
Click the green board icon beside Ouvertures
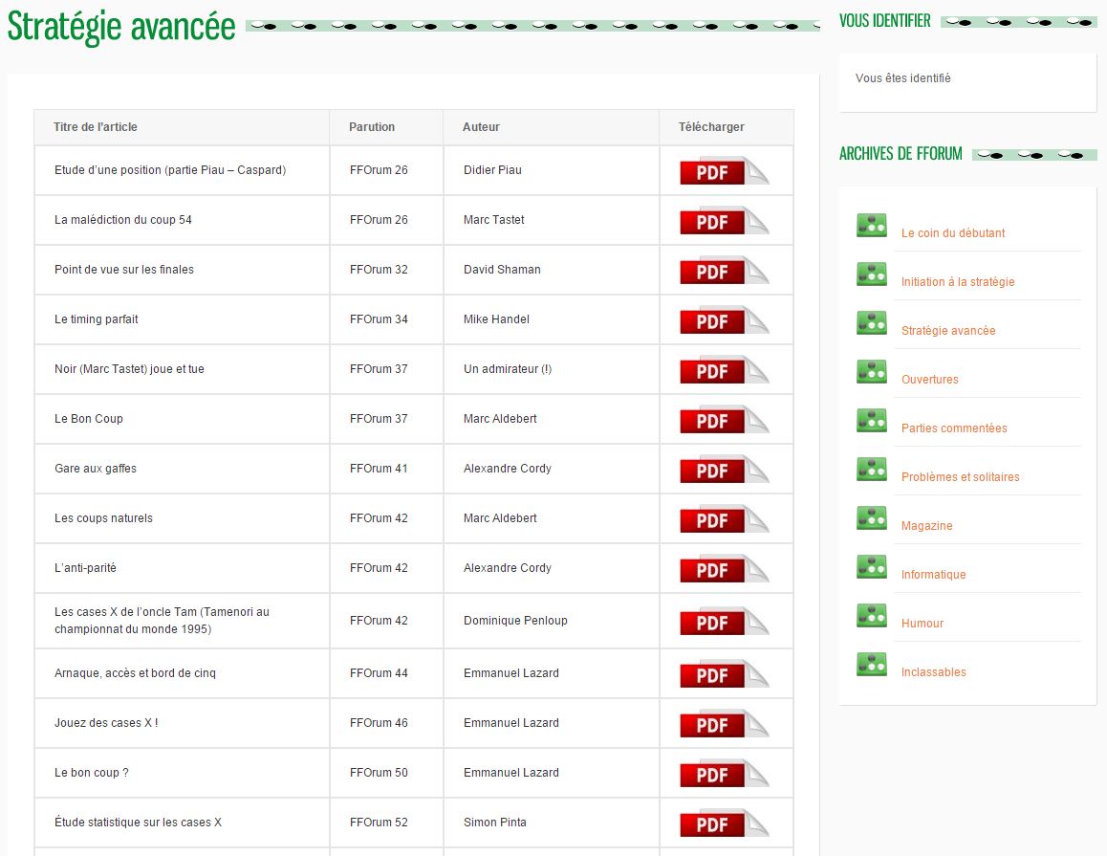871,372
